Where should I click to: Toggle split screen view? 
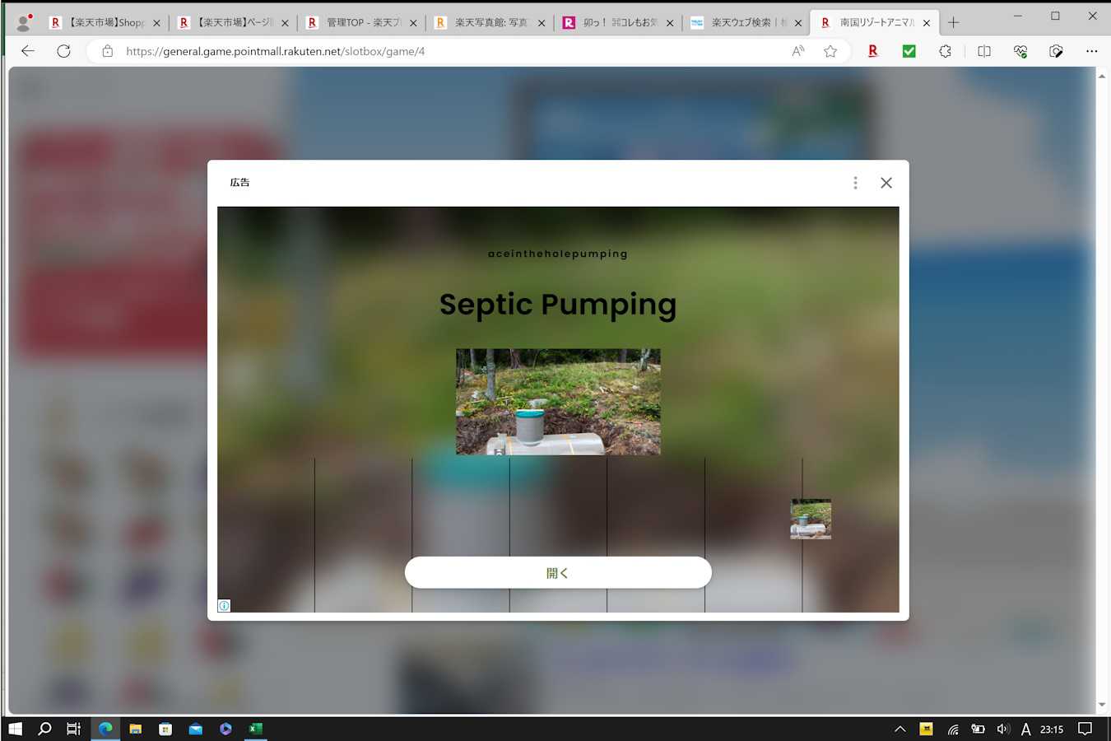pyautogui.click(x=983, y=51)
